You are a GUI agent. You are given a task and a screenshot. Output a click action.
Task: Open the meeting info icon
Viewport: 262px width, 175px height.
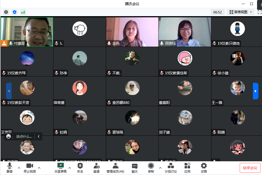pyautogui.click(x=6, y=12)
